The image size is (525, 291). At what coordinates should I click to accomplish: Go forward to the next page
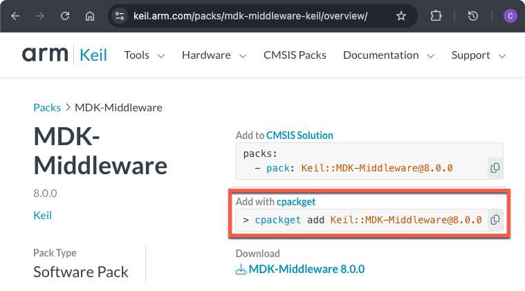(x=40, y=16)
